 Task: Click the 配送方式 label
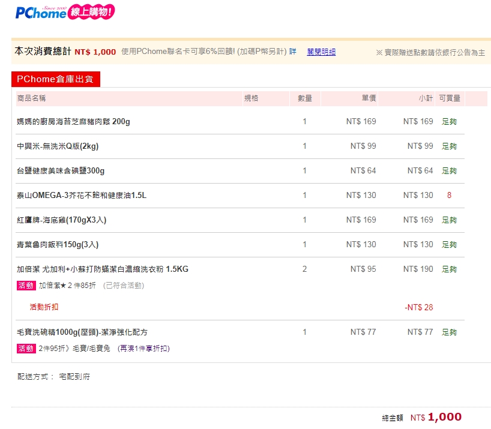35,377
